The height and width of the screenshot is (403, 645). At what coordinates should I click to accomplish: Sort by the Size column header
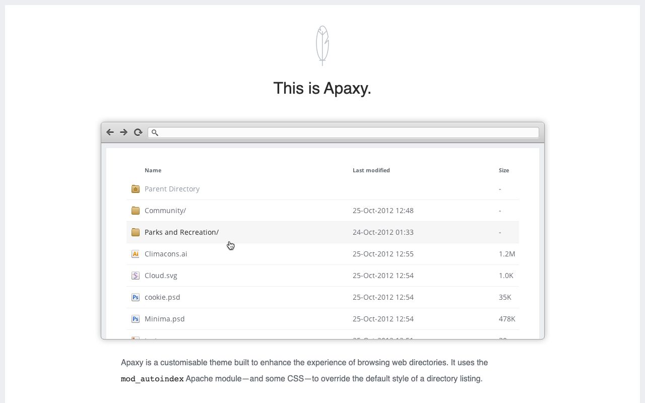[504, 170]
